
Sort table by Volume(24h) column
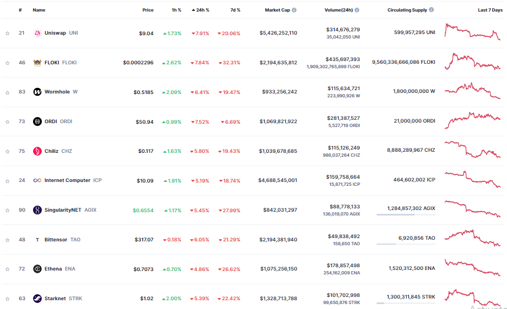pyautogui.click(x=339, y=10)
